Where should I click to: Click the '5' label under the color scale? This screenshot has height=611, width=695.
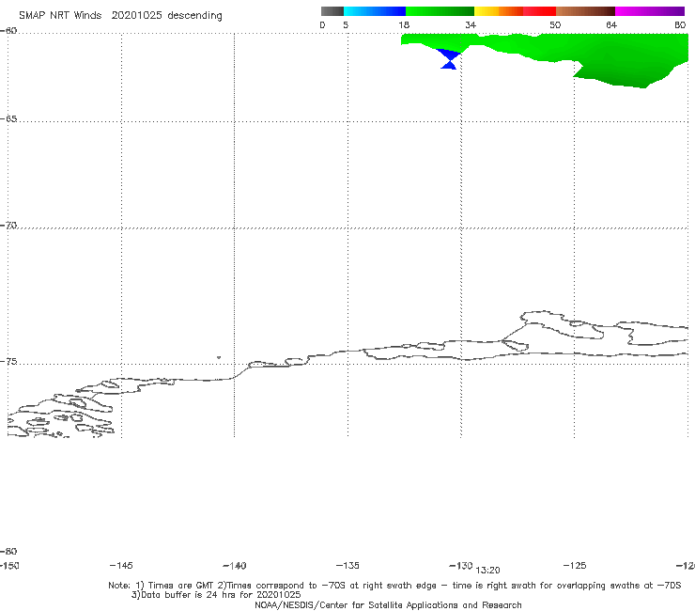(x=346, y=25)
